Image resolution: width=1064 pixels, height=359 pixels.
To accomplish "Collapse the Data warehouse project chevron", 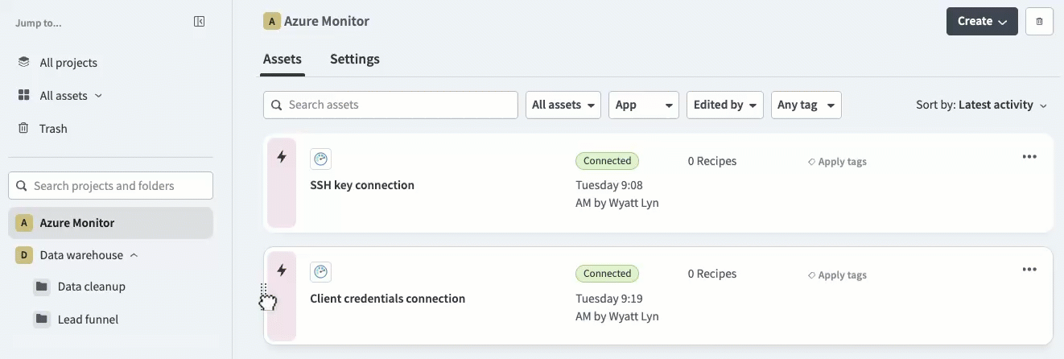I will click(134, 255).
